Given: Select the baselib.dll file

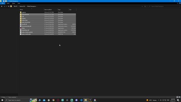Looking at the screenshot, I should click(x=48, y=24).
